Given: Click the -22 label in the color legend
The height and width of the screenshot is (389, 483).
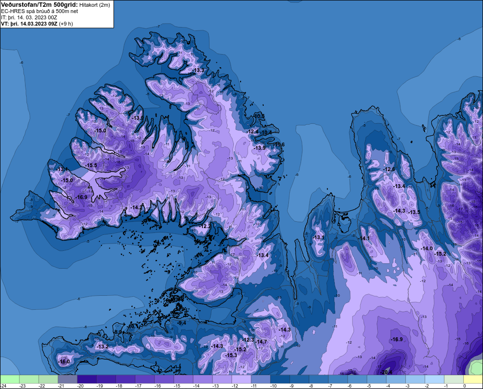Looking at the screenshot, I should pos(42,386).
